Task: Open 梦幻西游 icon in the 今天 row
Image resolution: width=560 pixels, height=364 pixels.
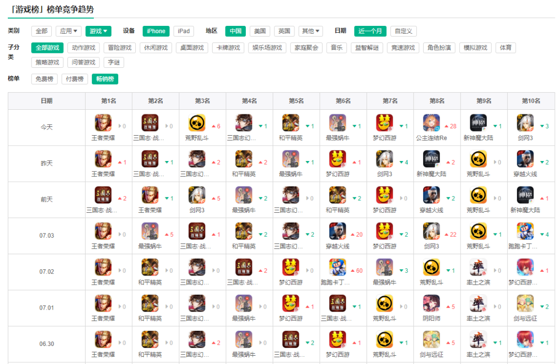Action: [x=384, y=123]
